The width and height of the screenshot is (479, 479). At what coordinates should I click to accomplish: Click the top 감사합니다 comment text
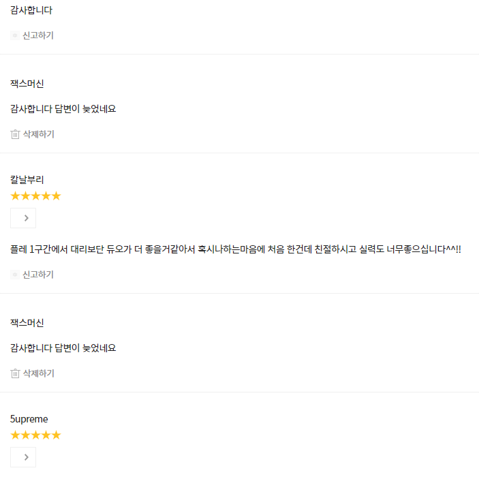31,10
